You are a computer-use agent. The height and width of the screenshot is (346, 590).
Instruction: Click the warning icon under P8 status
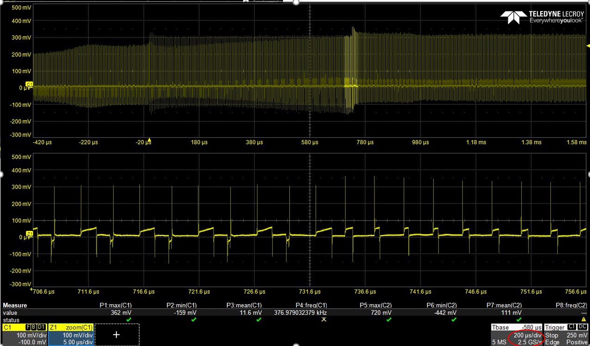tap(583, 319)
